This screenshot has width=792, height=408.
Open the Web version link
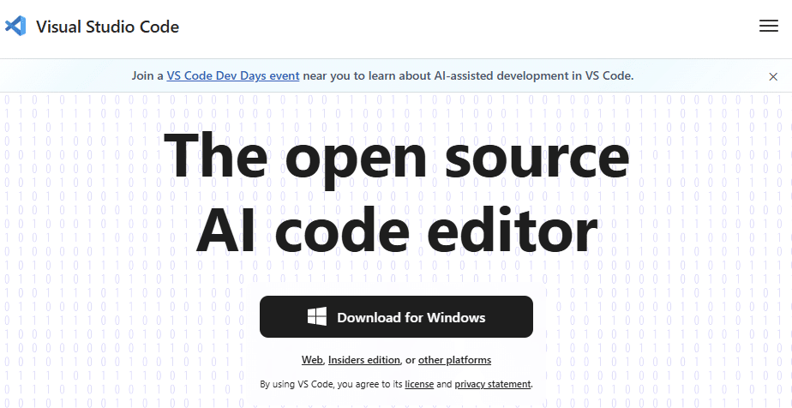coord(312,360)
